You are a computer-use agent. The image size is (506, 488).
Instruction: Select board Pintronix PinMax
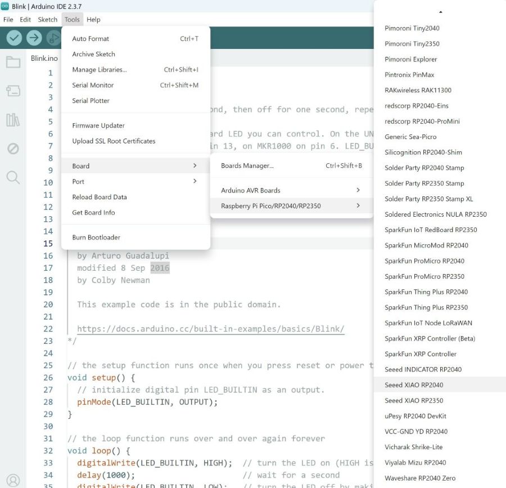click(x=440, y=75)
